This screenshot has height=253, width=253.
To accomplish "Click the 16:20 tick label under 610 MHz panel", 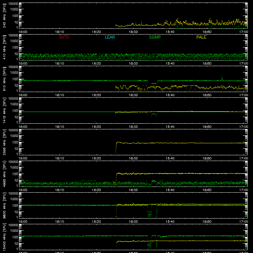I will [x=96, y=95].
